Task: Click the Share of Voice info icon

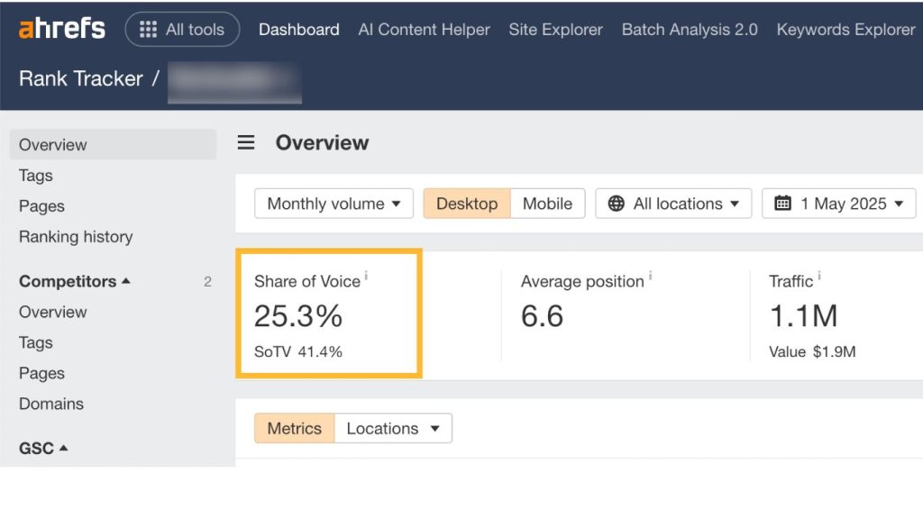Action: click(366, 275)
